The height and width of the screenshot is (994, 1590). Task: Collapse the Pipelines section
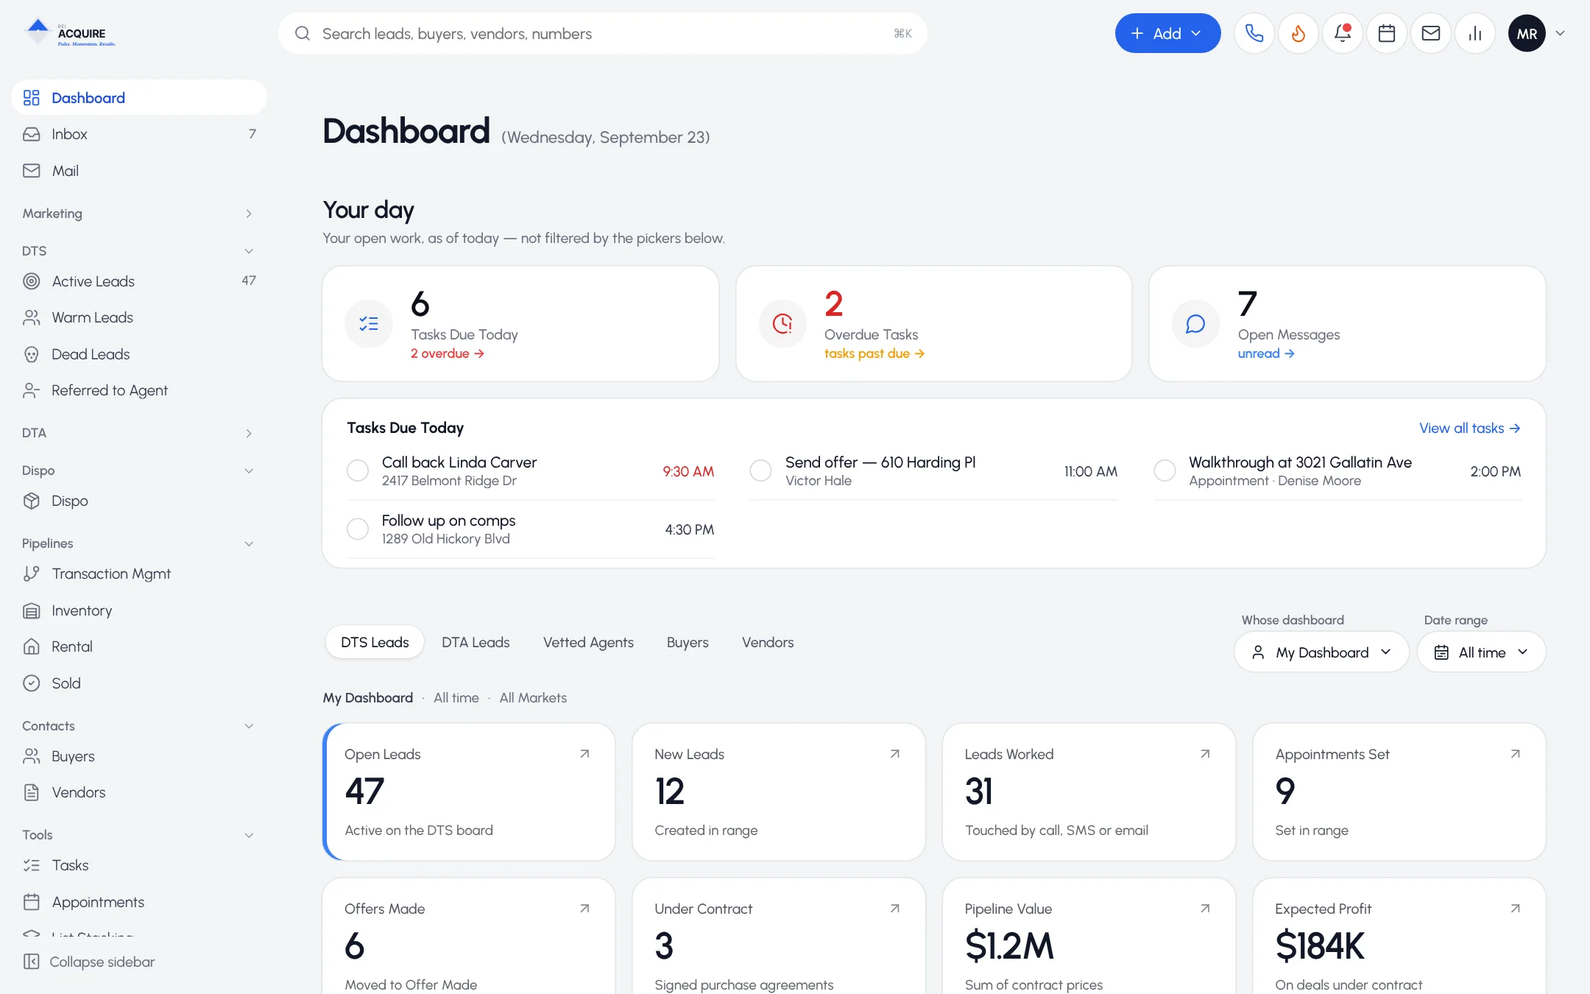click(139, 543)
